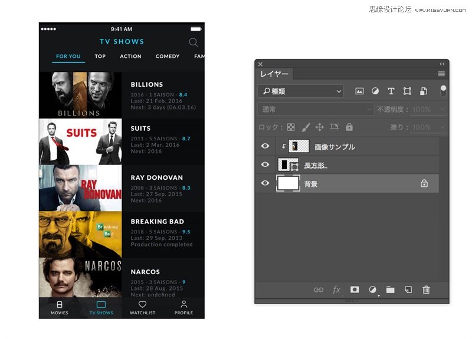Viewport: 472px width, 339px height.
Task: Delete layer with trash icon
Action: (x=426, y=289)
